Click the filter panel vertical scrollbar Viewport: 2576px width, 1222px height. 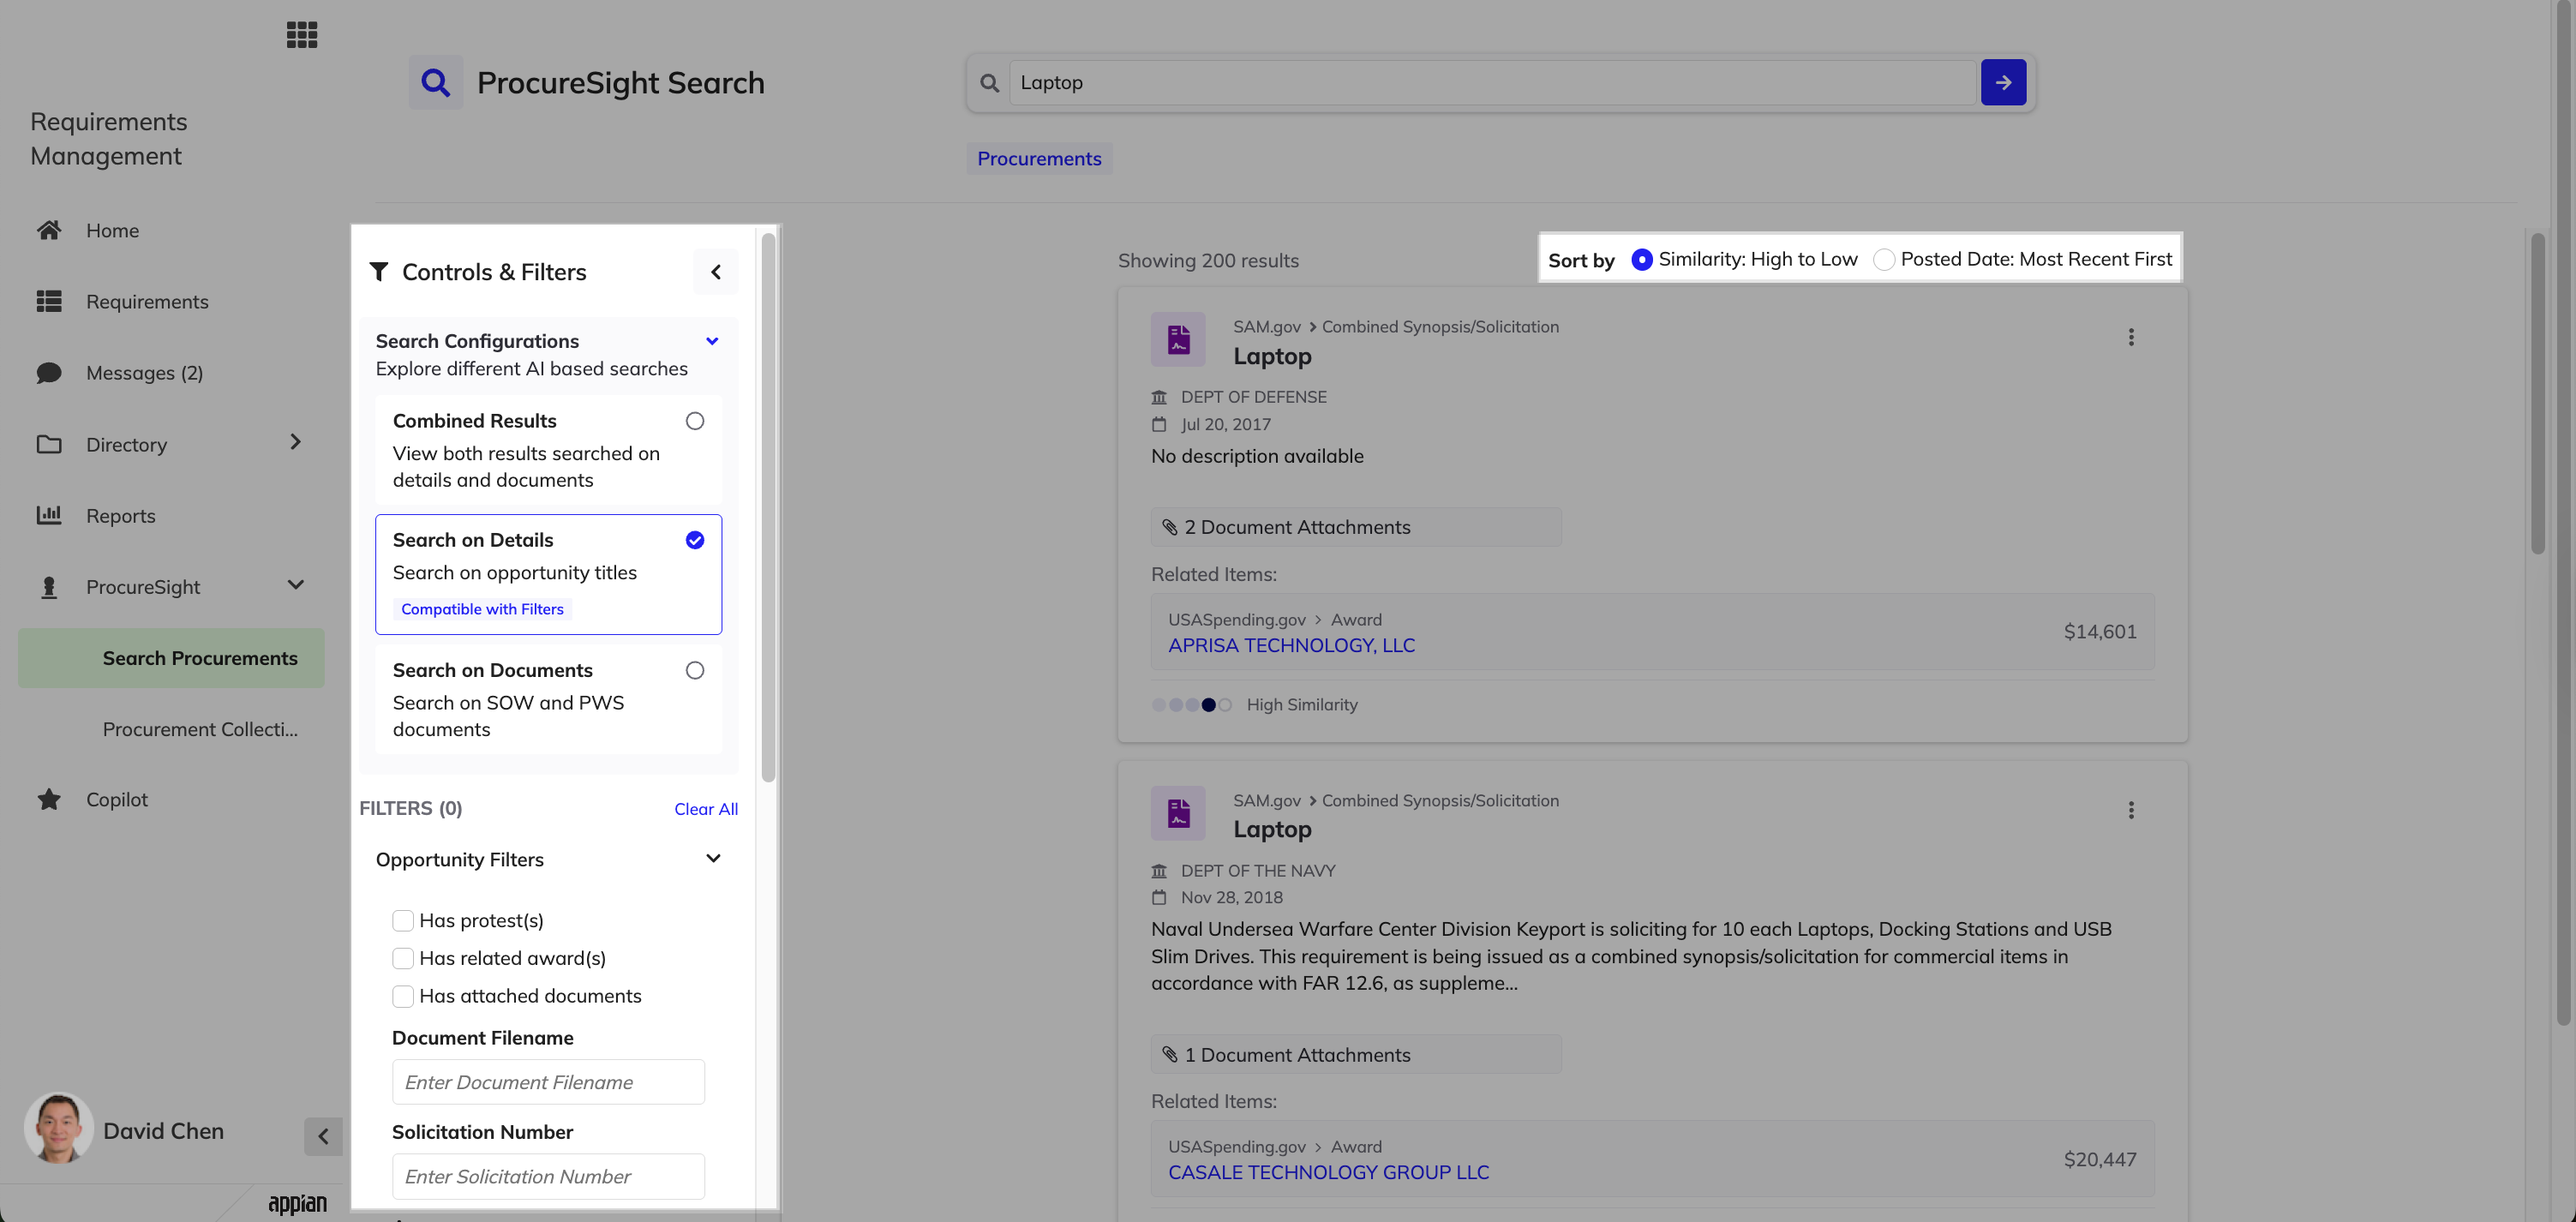[x=768, y=507]
